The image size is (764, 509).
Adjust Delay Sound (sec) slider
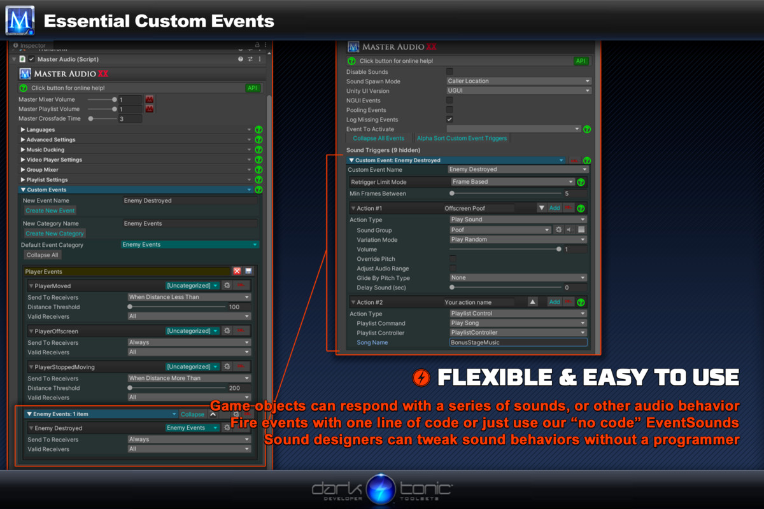(506, 288)
